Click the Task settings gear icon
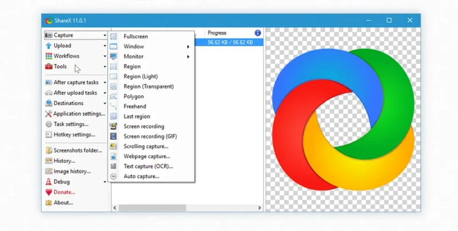This screenshot has width=458, height=231. tap(49, 124)
